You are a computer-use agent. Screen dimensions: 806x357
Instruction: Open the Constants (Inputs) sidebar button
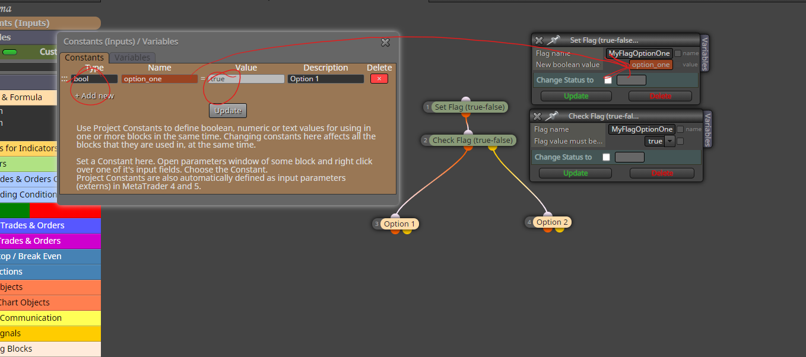[x=50, y=23]
